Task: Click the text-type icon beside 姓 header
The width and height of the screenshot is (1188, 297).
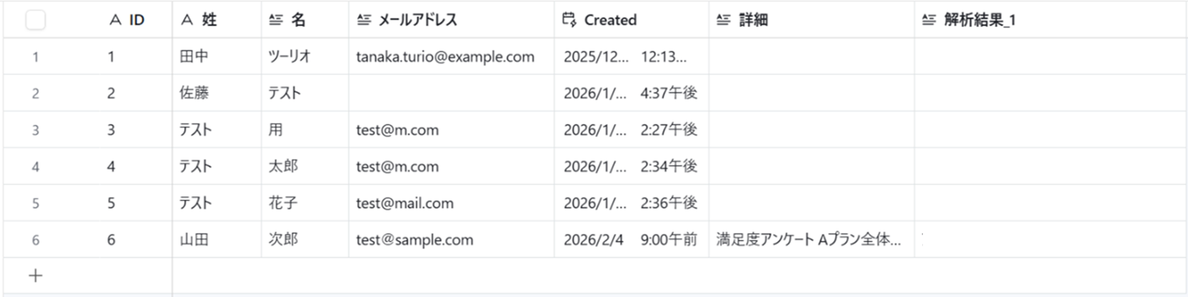Action: [x=187, y=20]
